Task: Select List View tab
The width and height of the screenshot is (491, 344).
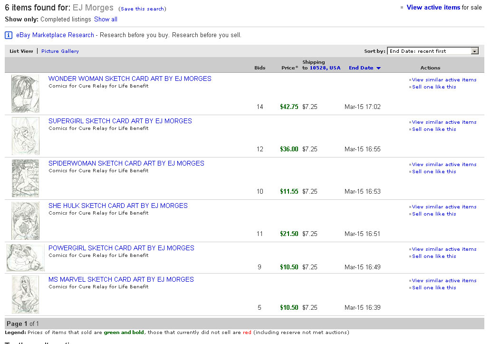Action: [21, 51]
